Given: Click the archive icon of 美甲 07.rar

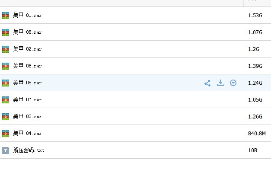Looking at the screenshot, I should pyautogui.click(x=6, y=100).
